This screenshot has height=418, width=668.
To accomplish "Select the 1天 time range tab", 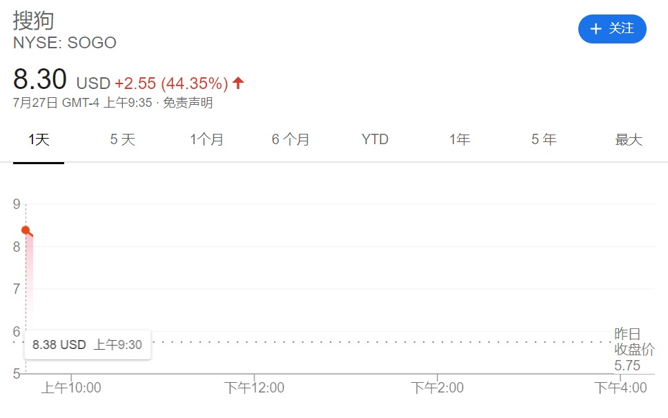I will coord(39,139).
